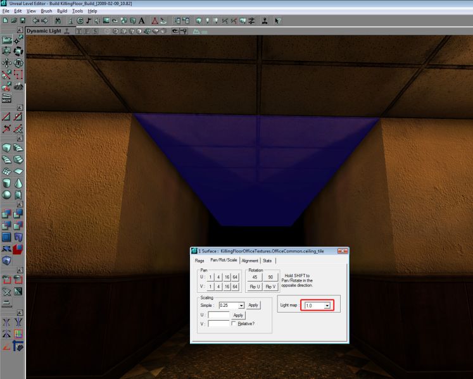Image resolution: width=473 pixels, height=379 pixels.
Task: Open the Build menu
Action: (x=62, y=11)
